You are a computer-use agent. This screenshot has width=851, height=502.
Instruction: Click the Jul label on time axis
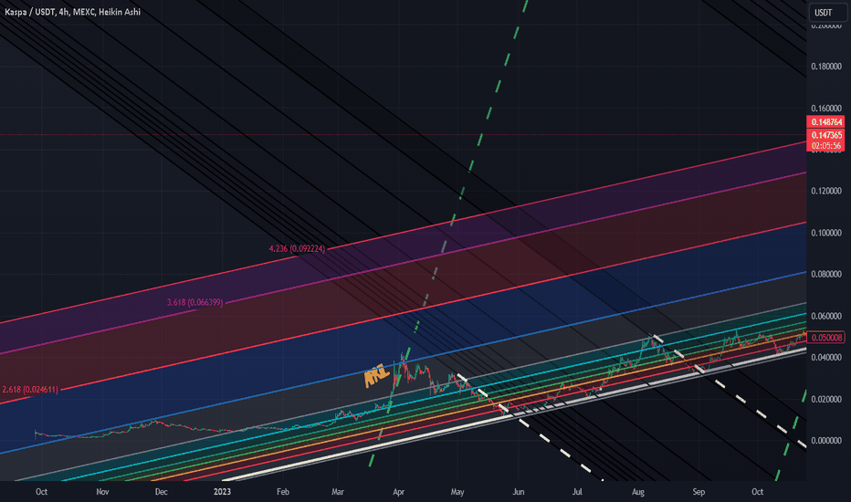(577, 492)
